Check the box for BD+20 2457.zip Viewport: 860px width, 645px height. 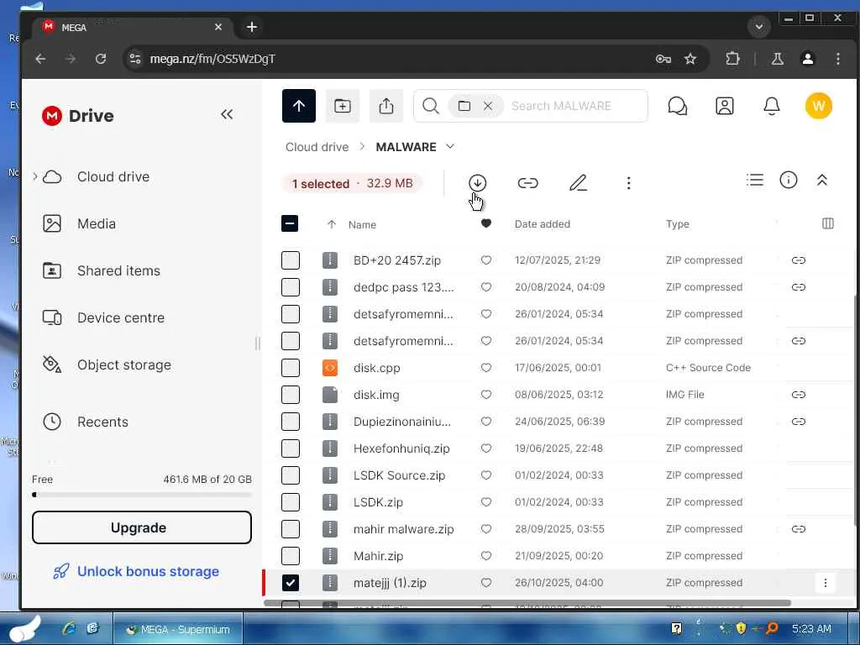tap(290, 260)
